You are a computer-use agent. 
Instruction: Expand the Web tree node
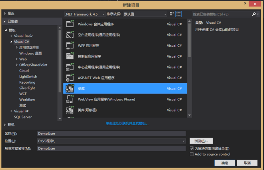(x=17, y=59)
